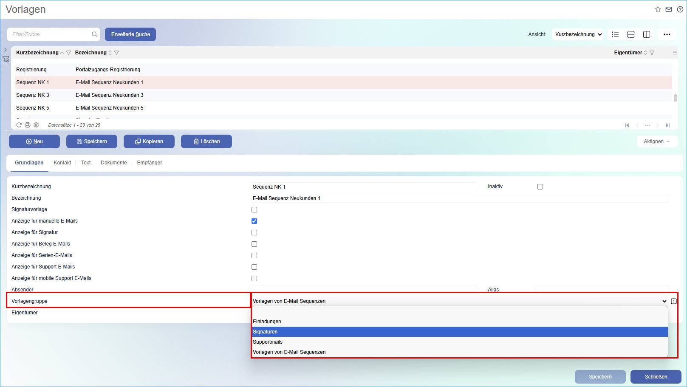This screenshot has width=687, height=387.
Task: Filter the Kurzbezeichnung column
Action: [x=68, y=53]
